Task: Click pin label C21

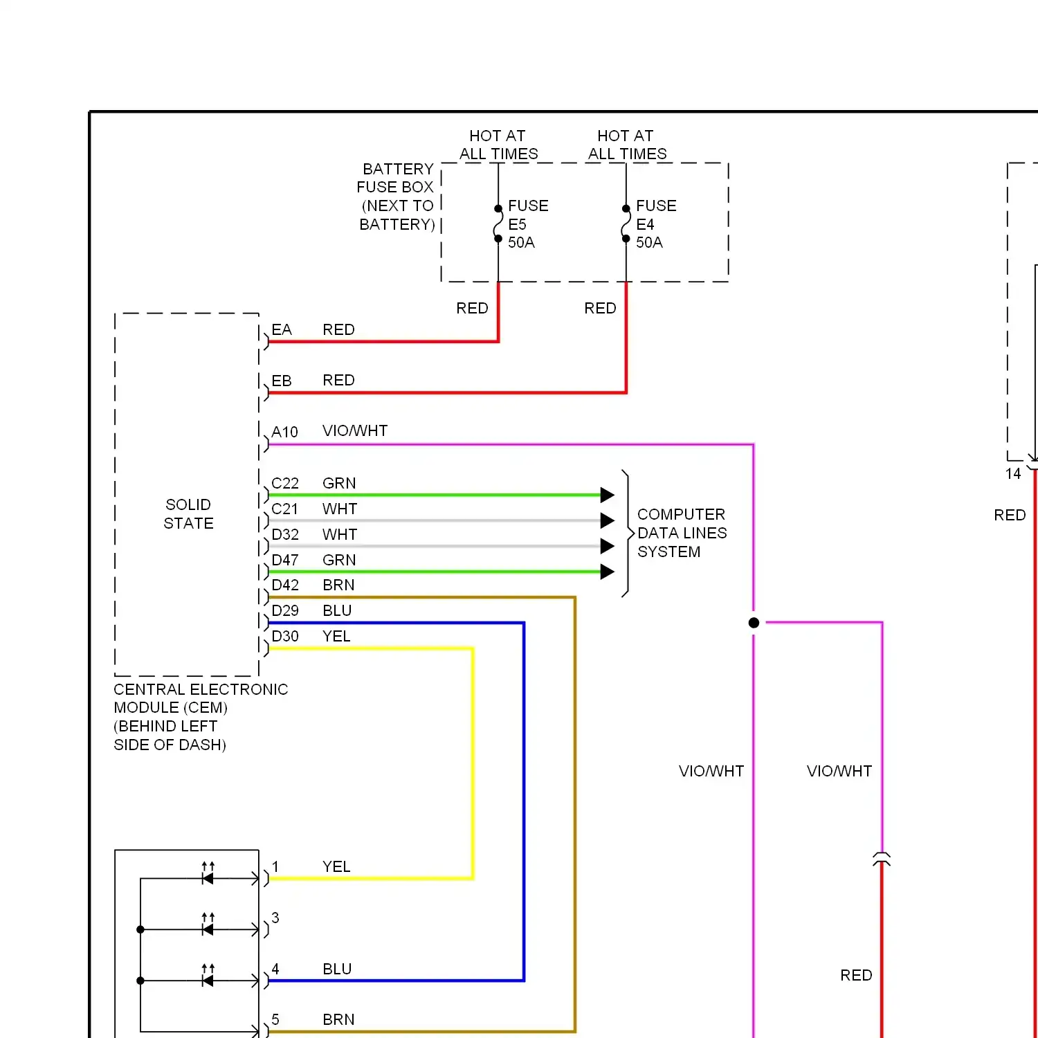Action: (x=284, y=509)
